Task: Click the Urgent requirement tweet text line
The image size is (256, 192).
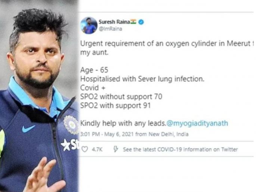Action: [x=167, y=44]
